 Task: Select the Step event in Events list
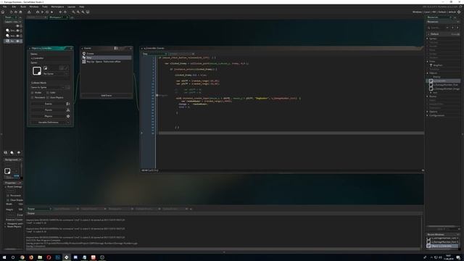[x=107, y=58]
